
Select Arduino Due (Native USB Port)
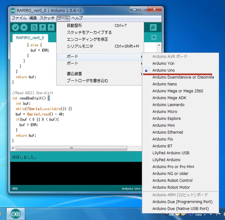coord(180,209)
